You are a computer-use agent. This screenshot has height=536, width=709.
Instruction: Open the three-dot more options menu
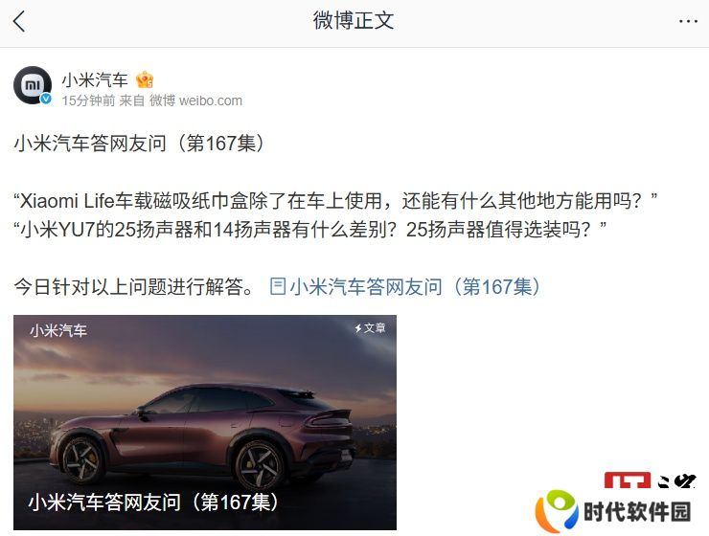(688, 21)
